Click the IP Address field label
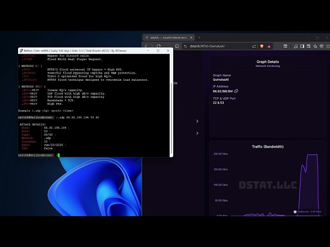The width and height of the screenshot is (330, 247). click(220, 86)
